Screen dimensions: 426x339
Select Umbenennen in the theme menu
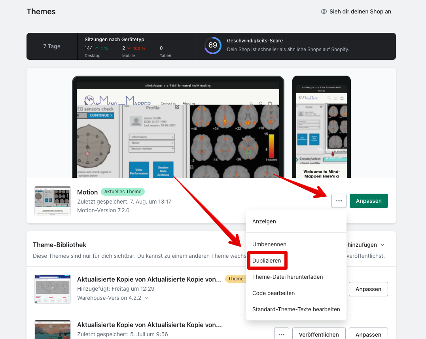(x=296, y=244)
